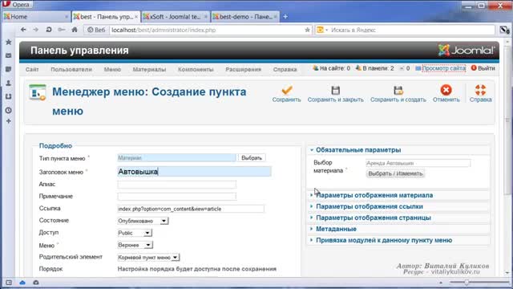Bookmark page with address bar star
513x289 pixels.
pyautogui.click(x=307, y=30)
